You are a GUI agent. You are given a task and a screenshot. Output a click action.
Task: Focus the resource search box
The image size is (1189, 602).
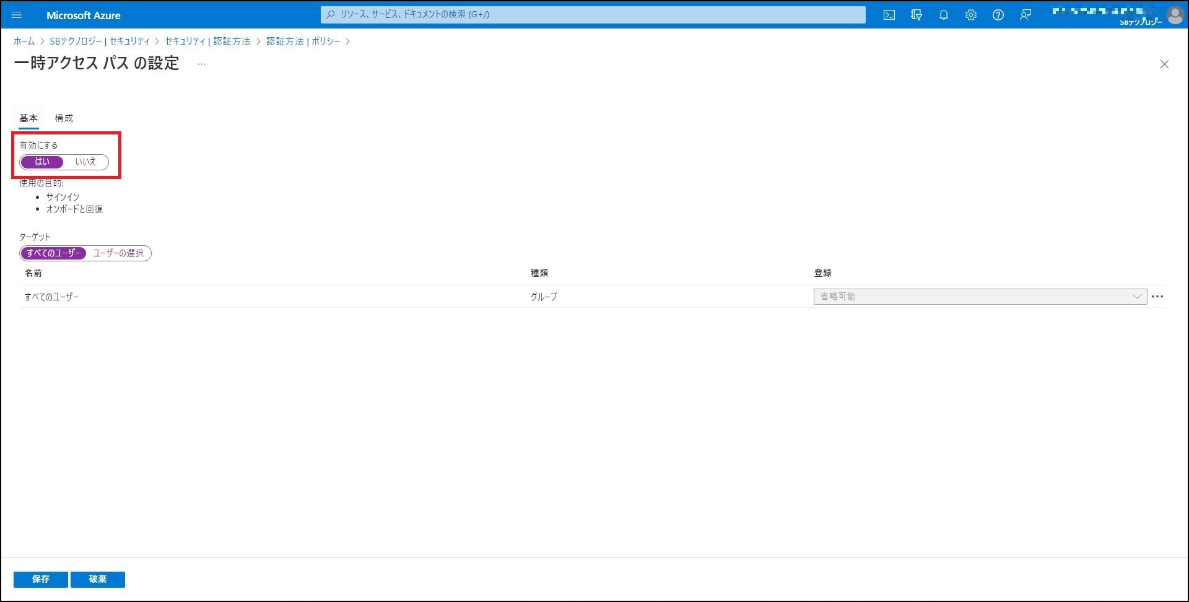click(593, 14)
